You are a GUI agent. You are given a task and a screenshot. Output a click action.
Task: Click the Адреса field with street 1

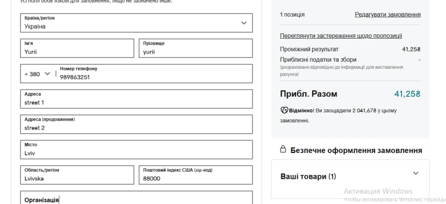click(136, 99)
